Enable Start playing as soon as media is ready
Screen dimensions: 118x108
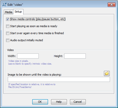[x=8, y=26]
